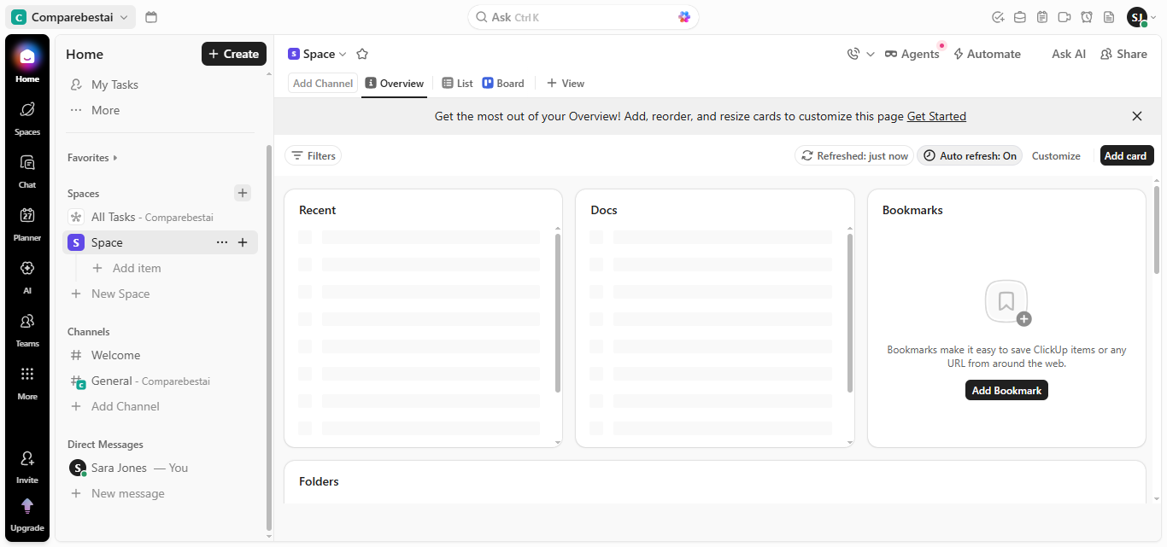Click New message in Direct Messages
Image resolution: width=1167 pixels, height=547 pixels.
pyautogui.click(x=127, y=493)
